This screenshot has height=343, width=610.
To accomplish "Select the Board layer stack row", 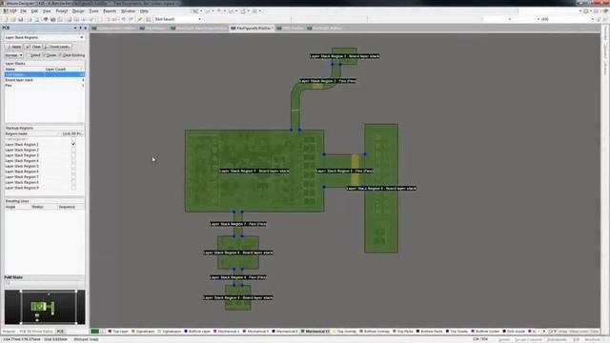I will (45, 80).
